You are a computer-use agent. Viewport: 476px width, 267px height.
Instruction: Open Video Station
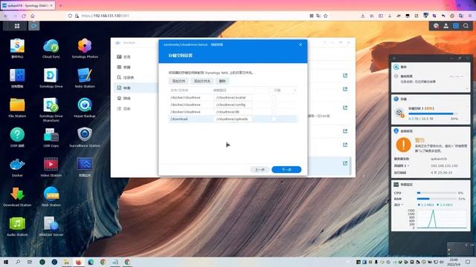point(51,167)
